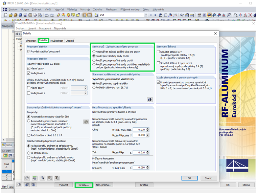Switch to the Použitelnost tab
This screenshot has height=193, width=257.
pos(56,41)
